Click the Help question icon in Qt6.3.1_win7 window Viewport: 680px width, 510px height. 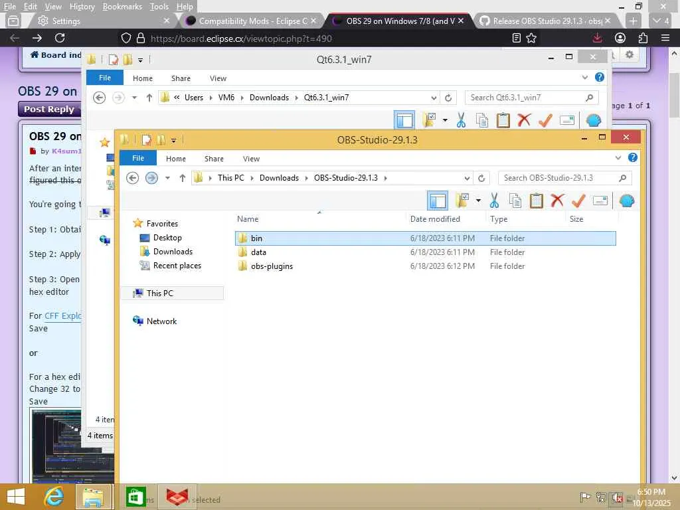(x=600, y=77)
